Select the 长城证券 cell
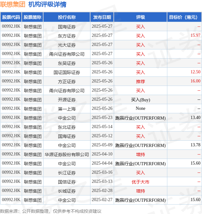Screen dimensions: 202x214 [67, 191]
